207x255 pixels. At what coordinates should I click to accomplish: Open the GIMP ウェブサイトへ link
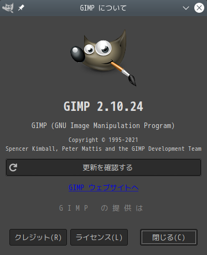[103, 187]
